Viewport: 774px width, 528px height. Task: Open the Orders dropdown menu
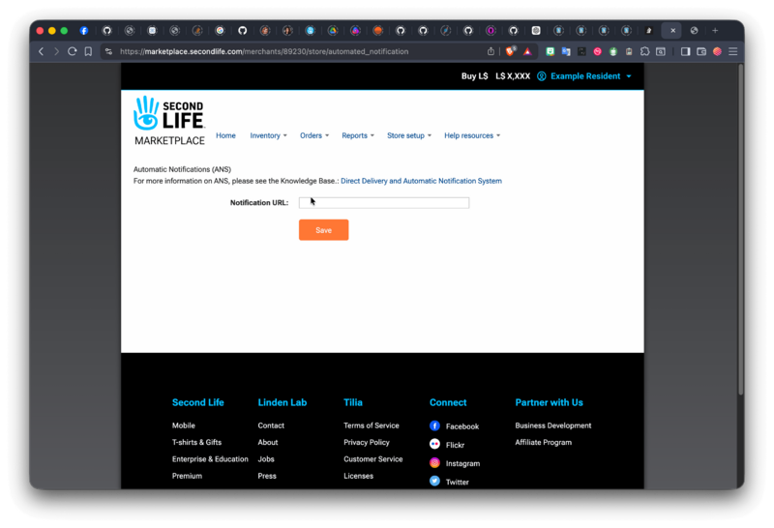coord(314,135)
